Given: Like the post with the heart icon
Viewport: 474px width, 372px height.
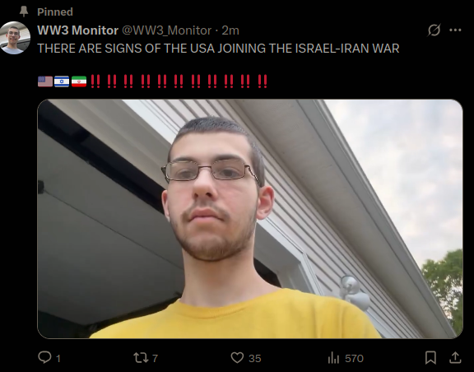Looking at the screenshot, I should pos(237,358).
